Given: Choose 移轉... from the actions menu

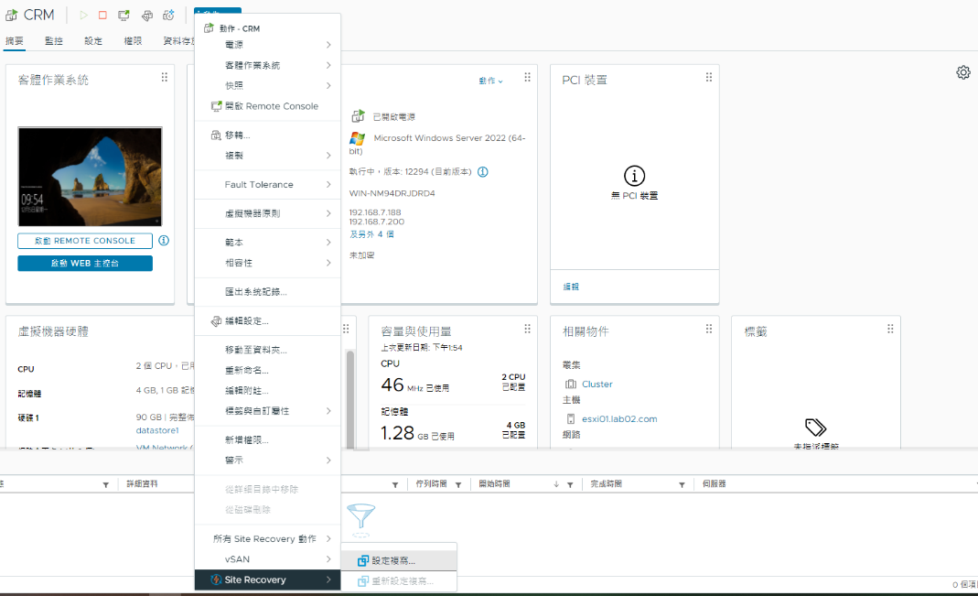Looking at the screenshot, I should tap(267, 135).
